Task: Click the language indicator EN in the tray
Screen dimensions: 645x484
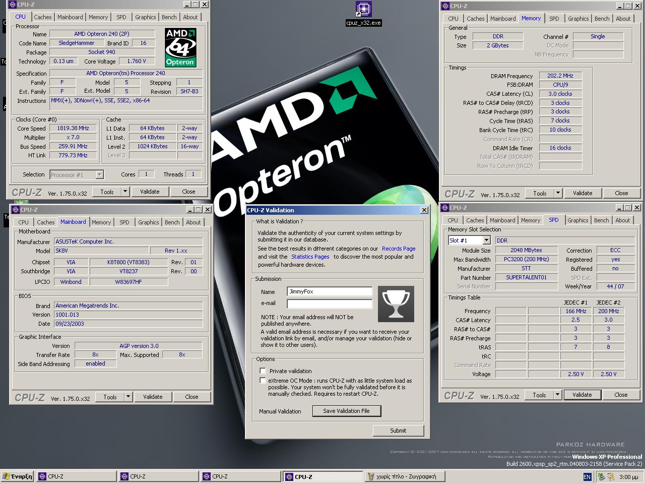Action: tap(587, 476)
